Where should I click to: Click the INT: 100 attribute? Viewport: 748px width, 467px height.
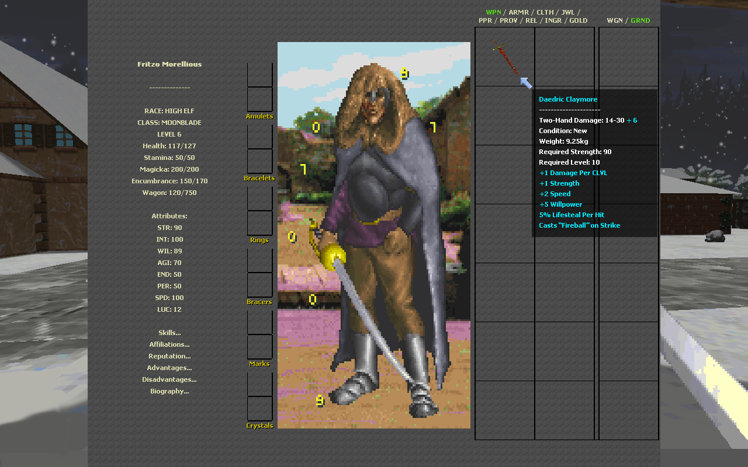(x=169, y=239)
